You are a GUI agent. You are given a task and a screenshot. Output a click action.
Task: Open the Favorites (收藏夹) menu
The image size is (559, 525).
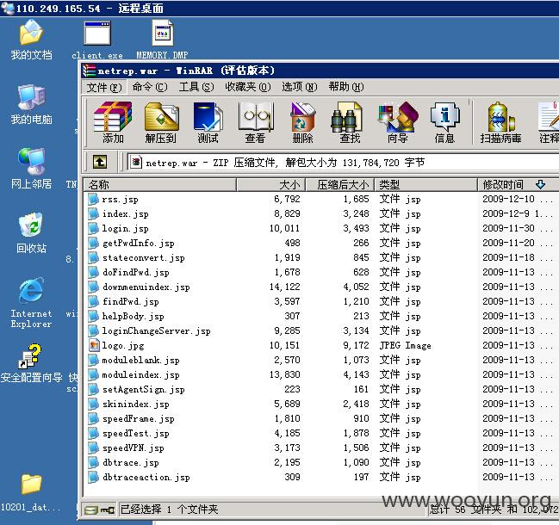[248, 87]
